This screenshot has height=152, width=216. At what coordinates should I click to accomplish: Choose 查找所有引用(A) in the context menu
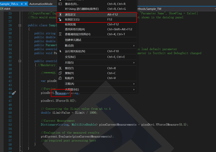tap(75, 29)
